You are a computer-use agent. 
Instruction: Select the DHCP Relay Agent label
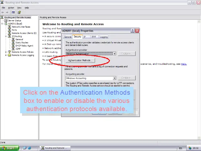click(x=24, y=46)
